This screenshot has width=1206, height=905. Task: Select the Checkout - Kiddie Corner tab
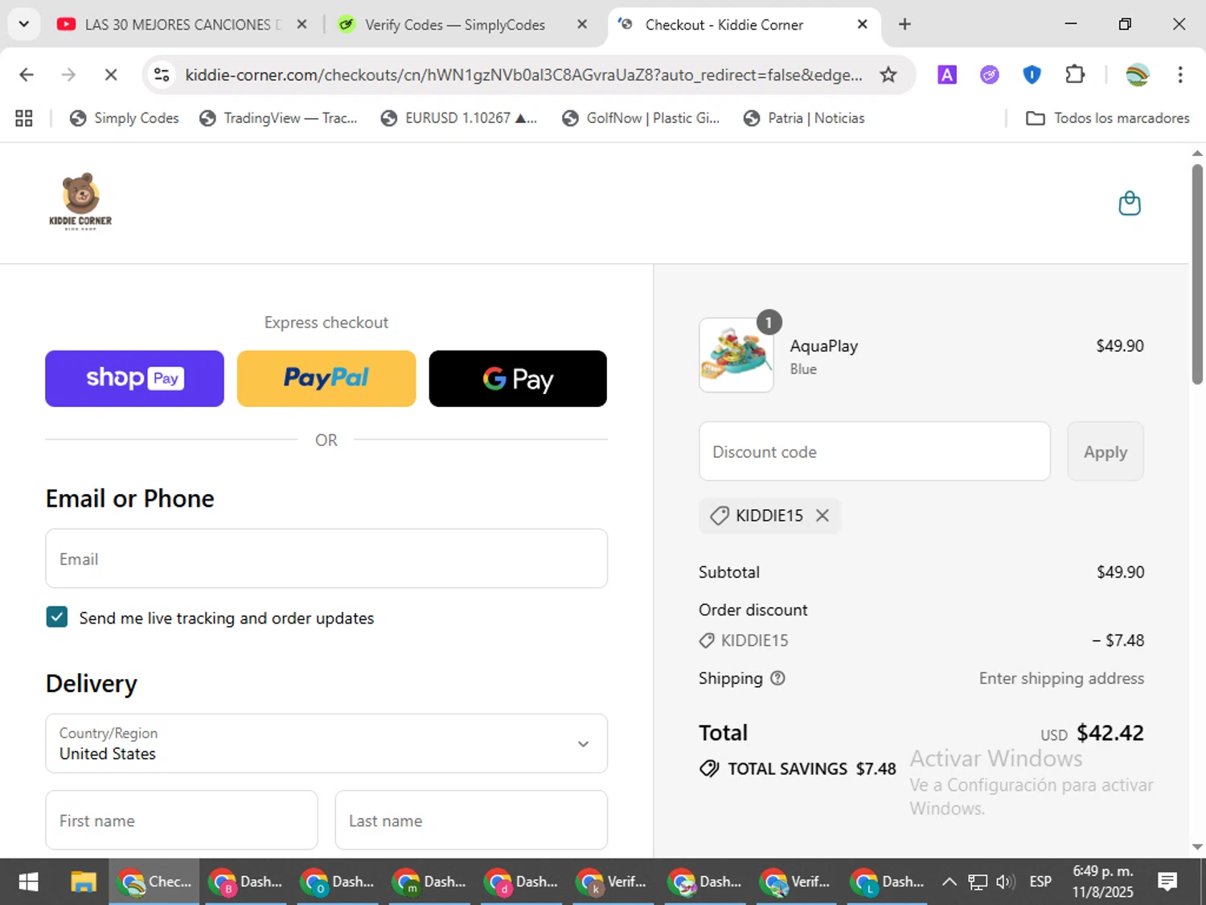[724, 24]
